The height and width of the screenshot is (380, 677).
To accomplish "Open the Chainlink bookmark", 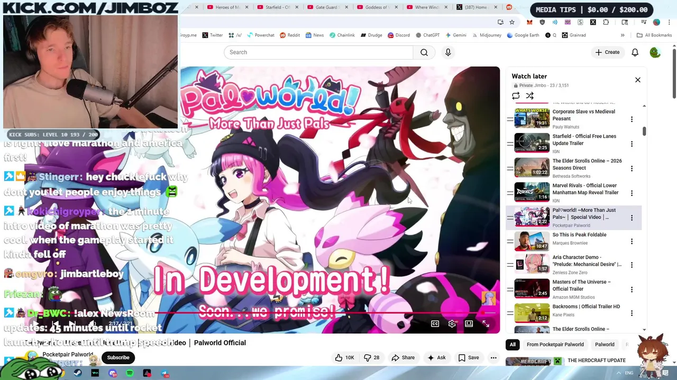I will tap(342, 35).
